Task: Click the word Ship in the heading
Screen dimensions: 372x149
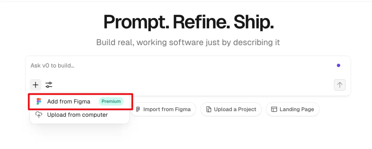Action: tap(253, 22)
